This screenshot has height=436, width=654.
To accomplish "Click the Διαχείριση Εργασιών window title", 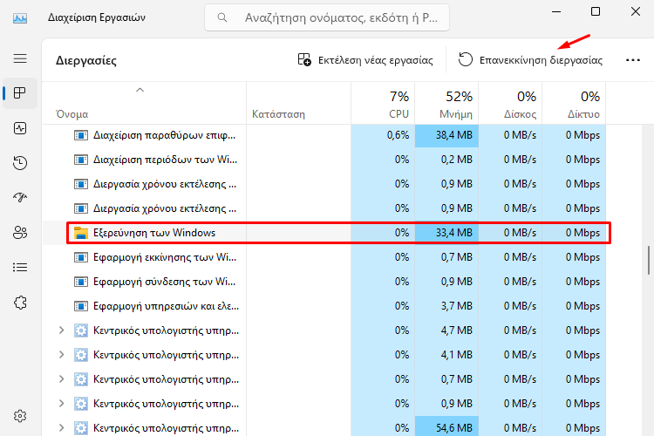I will (96, 17).
